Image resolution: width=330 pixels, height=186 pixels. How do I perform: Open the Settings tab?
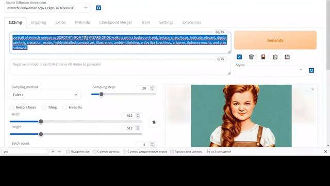(166, 22)
